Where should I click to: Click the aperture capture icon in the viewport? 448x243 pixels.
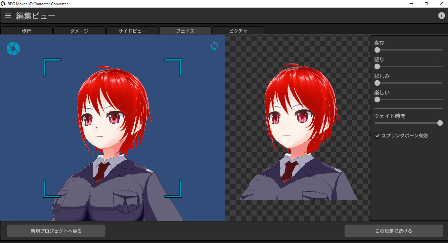tap(13, 48)
